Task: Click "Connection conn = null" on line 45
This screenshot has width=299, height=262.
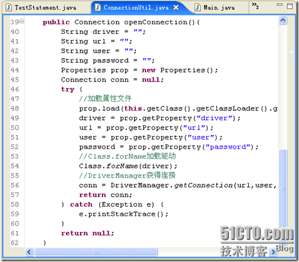Action: point(112,80)
